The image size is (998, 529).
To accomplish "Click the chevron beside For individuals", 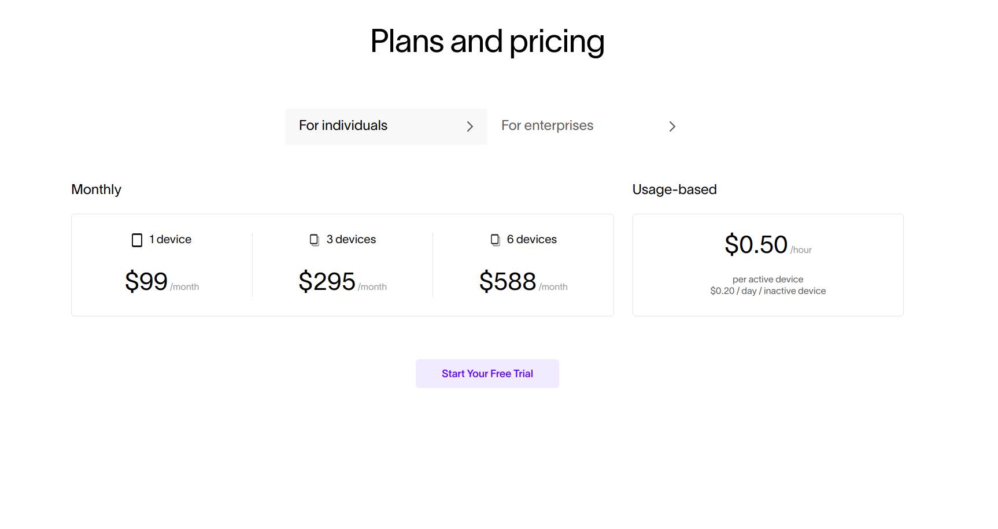I will pyautogui.click(x=470, y=126).
